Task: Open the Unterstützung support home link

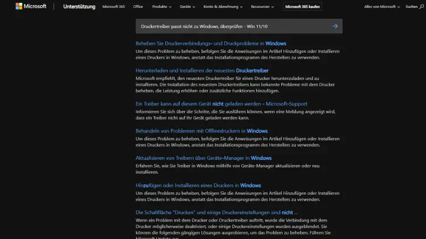Action: [x=79, y=6]
